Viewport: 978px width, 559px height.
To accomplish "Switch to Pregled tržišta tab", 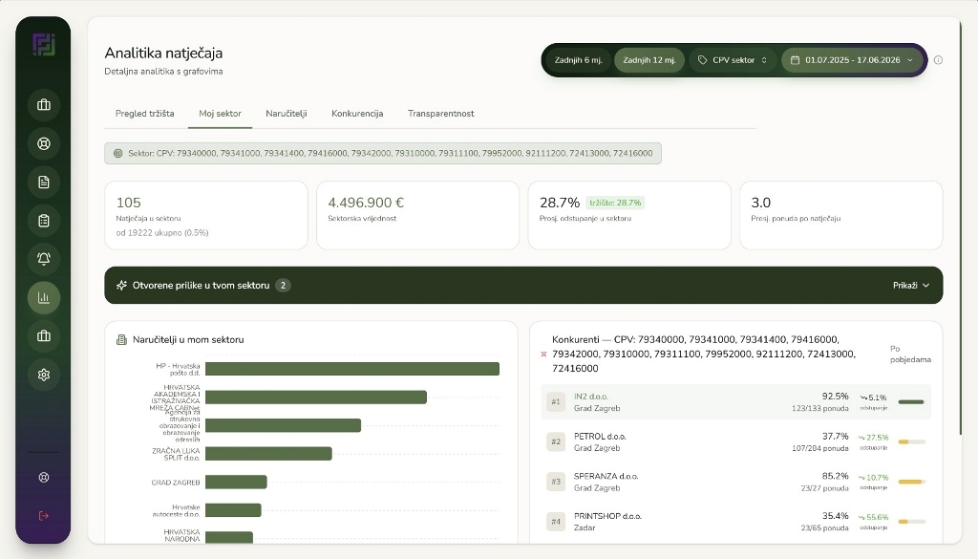I will 145,114.
